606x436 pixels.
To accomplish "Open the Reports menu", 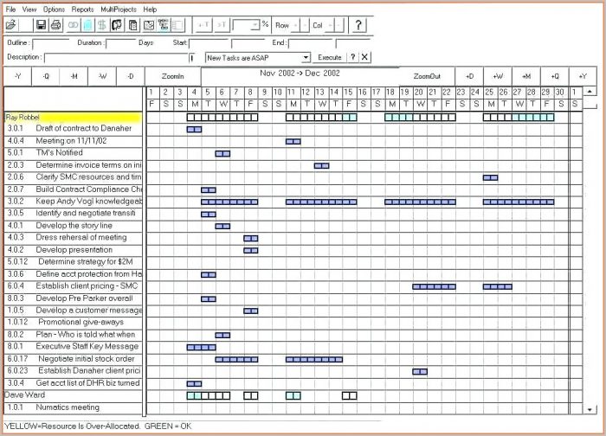I will pos(82,9).
